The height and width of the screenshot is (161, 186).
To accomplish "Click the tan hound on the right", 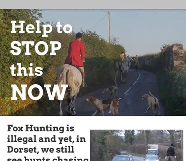I will pyautogui.click(x=151, y=103).
